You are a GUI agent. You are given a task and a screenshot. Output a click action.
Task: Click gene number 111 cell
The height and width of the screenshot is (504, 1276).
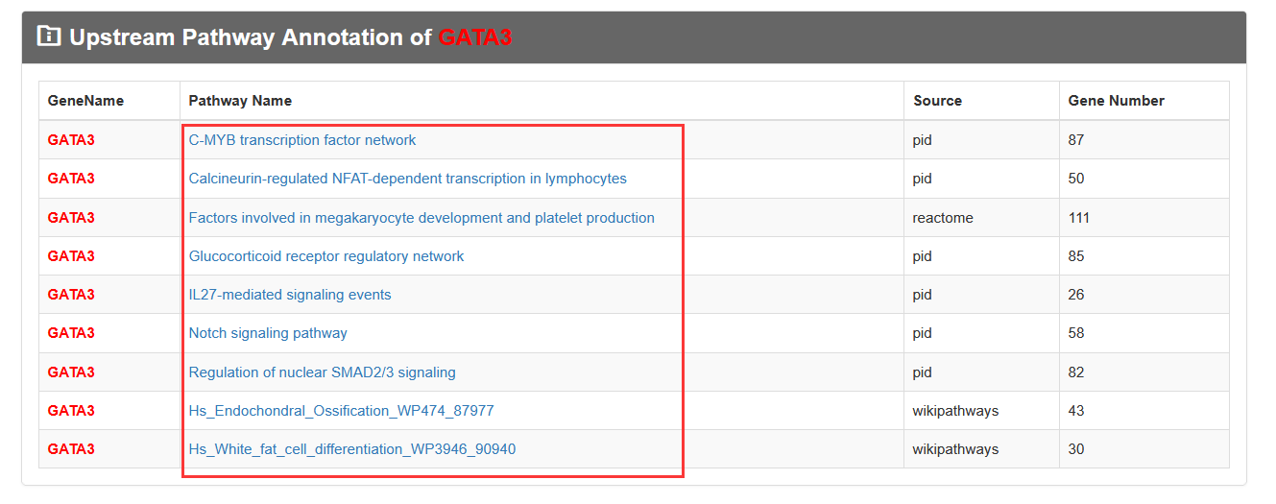(x=1079, y=218)
